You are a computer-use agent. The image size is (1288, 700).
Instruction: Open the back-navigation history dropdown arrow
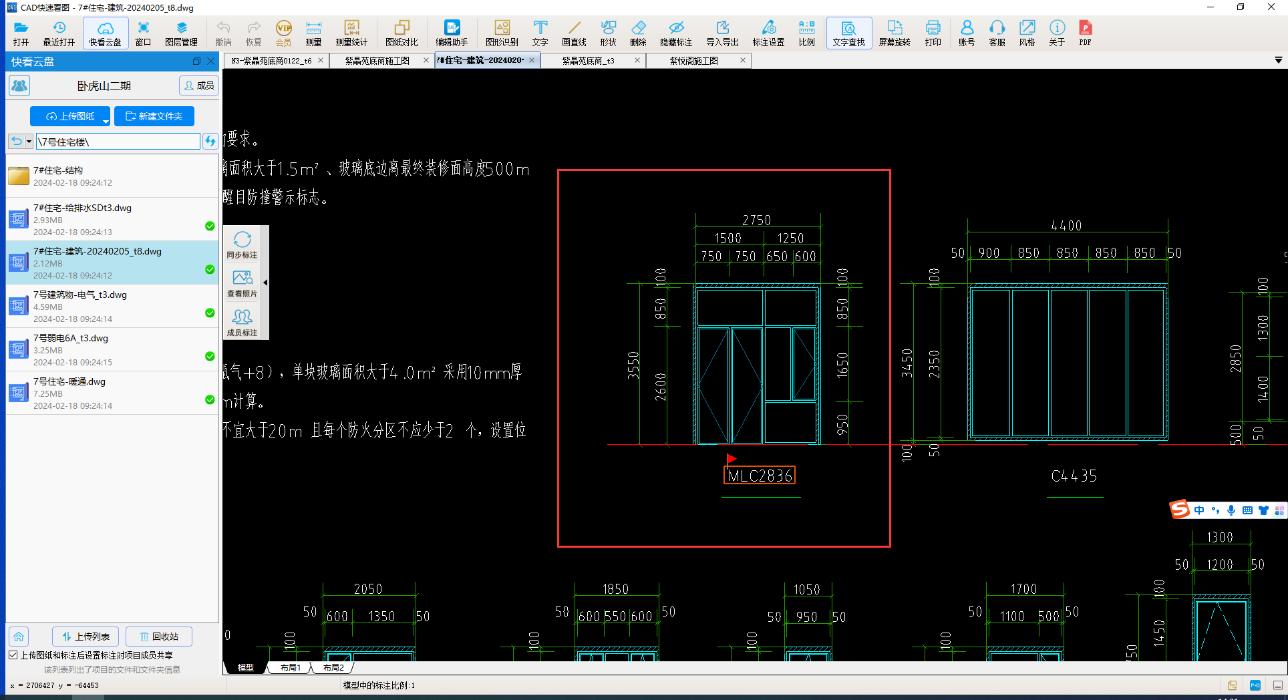[x=29, y=142]
